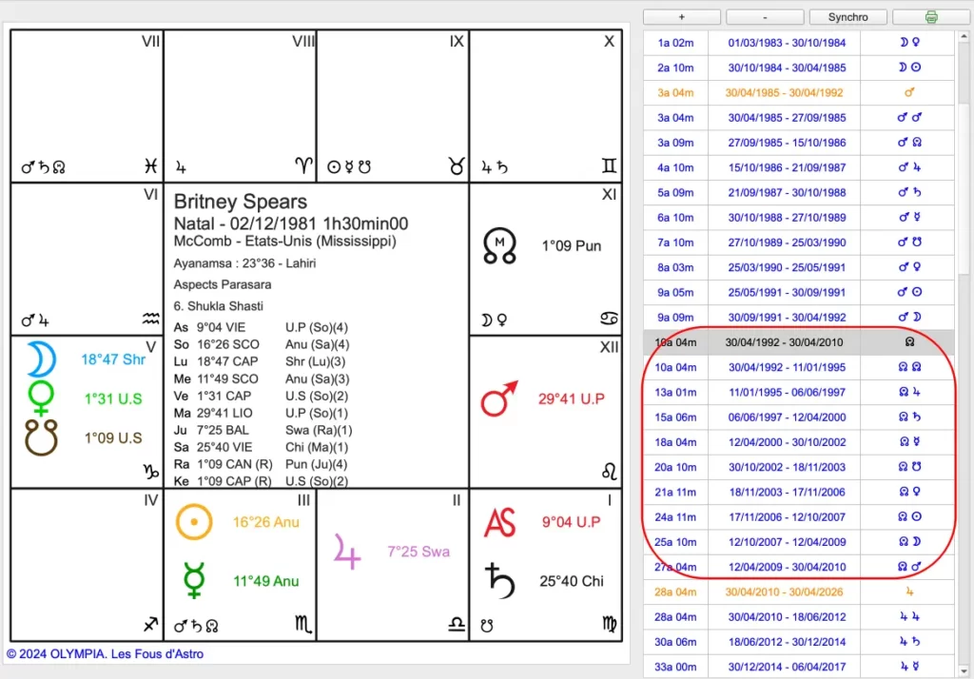Select the period 30/04/2010 - 18/06/2012
This screenshot has height=679, width=974.
799,617
